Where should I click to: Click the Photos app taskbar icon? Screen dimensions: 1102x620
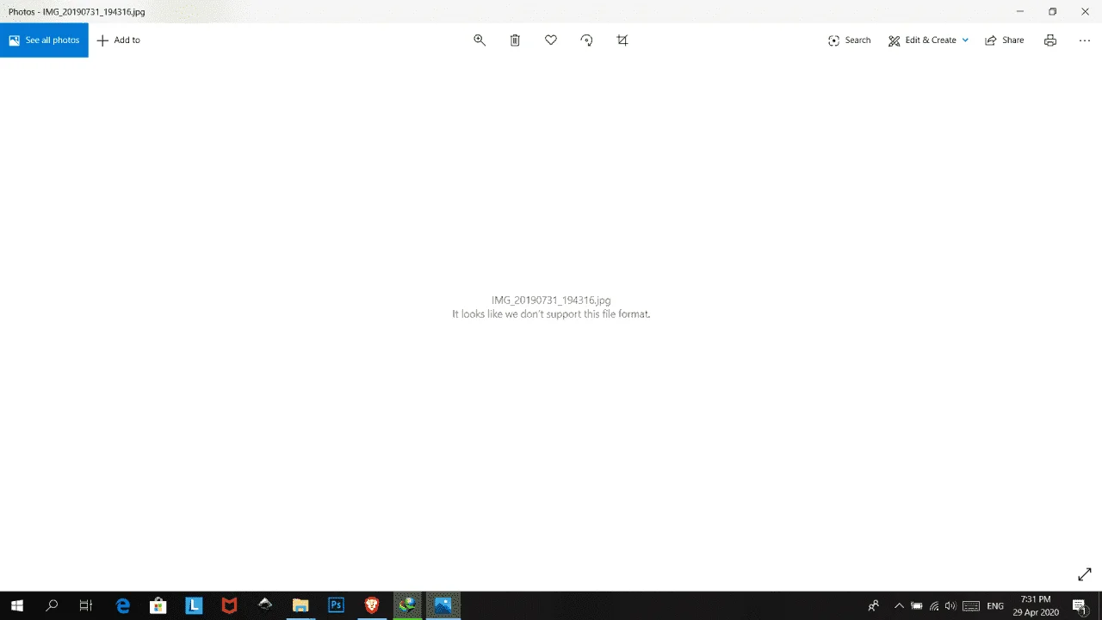[x=443, y=605]
